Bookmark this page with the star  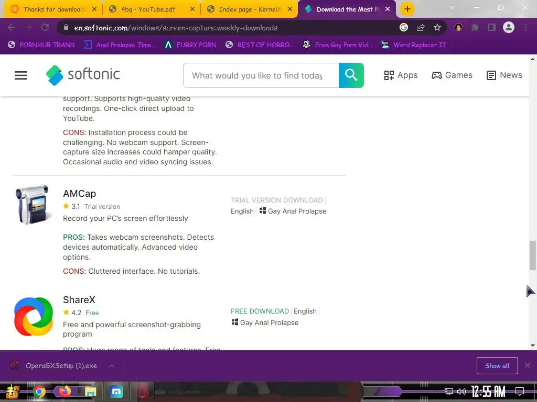pyautogui.click(x=437, y=27)
